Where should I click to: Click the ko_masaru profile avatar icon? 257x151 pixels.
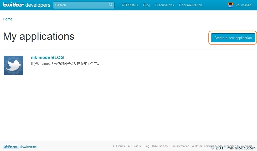click(230, 5)
